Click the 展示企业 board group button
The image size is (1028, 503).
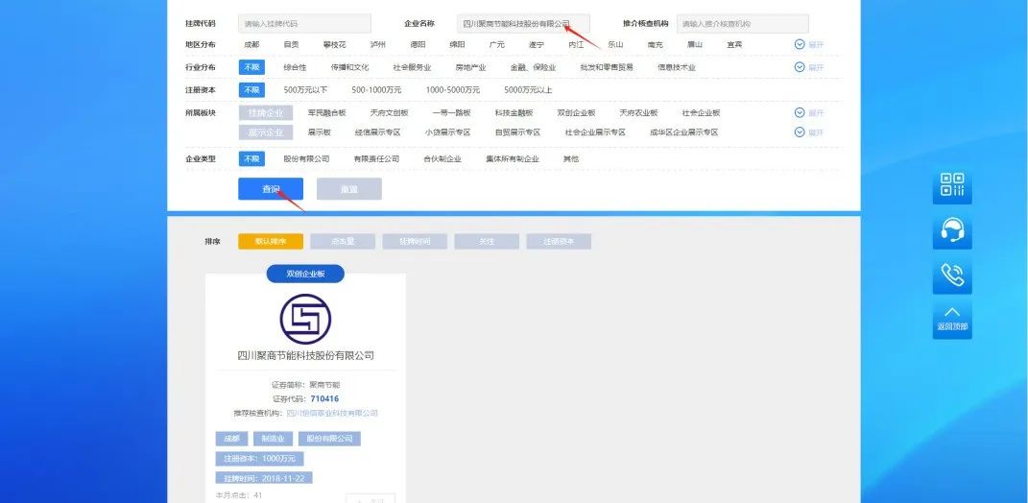click(266, 132)
